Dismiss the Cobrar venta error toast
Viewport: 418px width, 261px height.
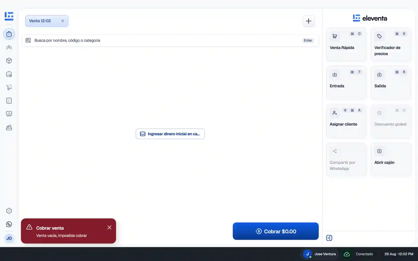pyautogui.click(x=109, y=227)
